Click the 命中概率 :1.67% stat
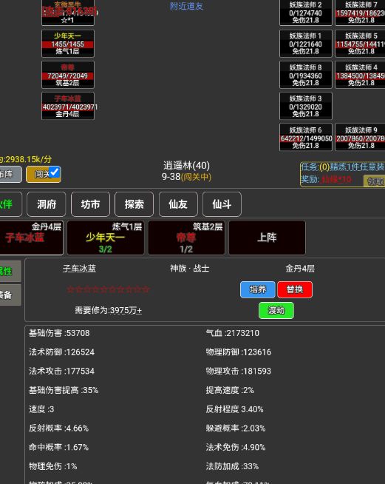 (x=58, y=447)
